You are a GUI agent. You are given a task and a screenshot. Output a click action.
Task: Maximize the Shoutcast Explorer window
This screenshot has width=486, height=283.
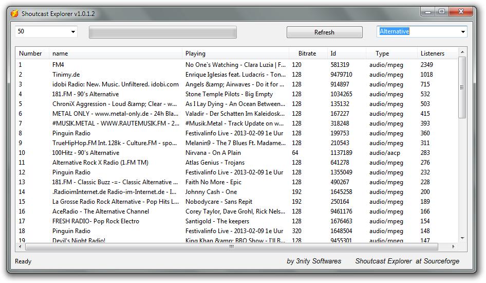pos(442,12)
